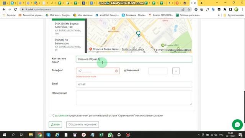Click the address bar URL
The width and height of the screenshot is (245, 138).
click(38, 9)
